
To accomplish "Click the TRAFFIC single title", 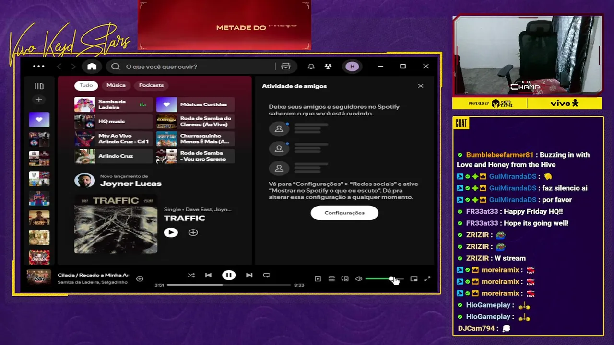I will [x=184, y=218].
